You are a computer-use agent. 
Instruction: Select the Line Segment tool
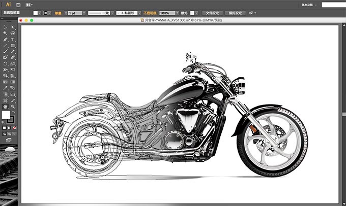(x=5, y=46)
